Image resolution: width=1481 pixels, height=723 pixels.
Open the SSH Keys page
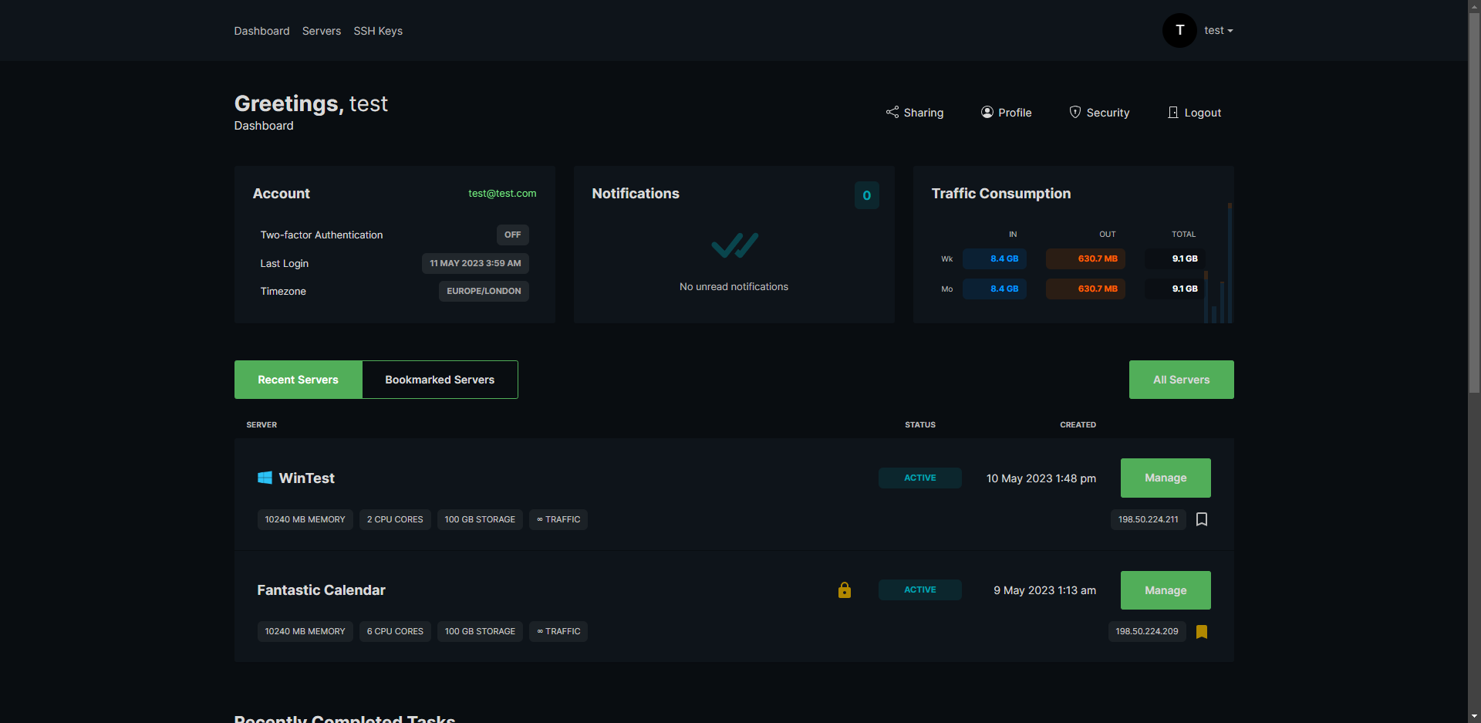[x=378, y=31]
